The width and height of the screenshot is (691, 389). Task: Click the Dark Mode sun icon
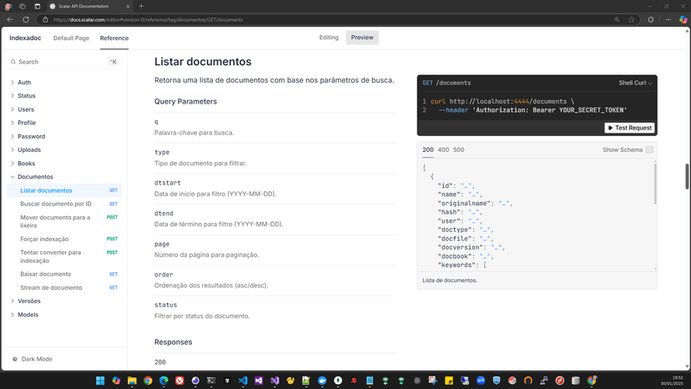coord(14,359)
